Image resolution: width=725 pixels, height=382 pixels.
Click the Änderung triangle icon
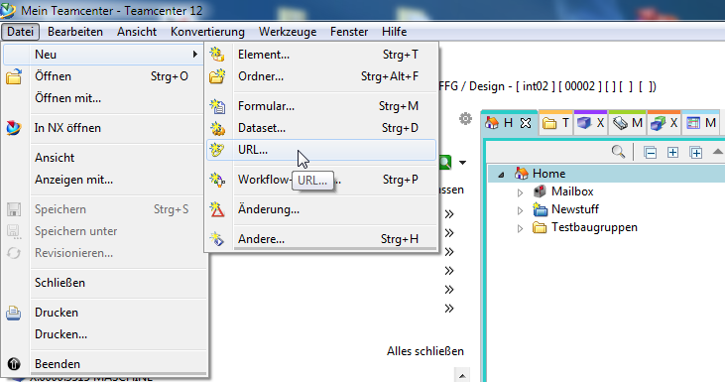pyautogui.click(x=217, y=209)
